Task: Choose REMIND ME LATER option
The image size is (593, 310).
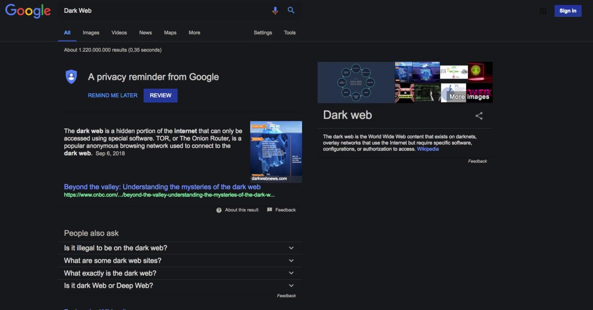Action: pos(113,95)
